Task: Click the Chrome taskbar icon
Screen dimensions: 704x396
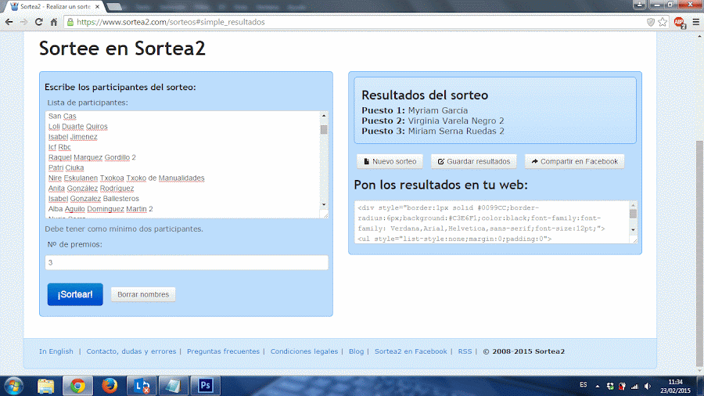Action: pyautogui.click(x=77, y=386)
